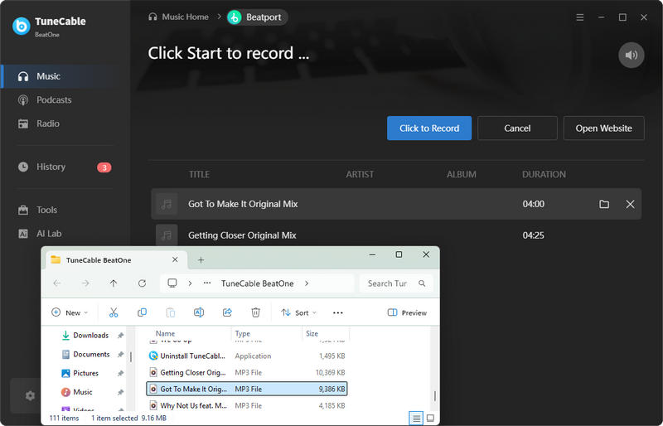Remove Got To Make It Original Mix track
663x426 pixels.
point(630,204)
